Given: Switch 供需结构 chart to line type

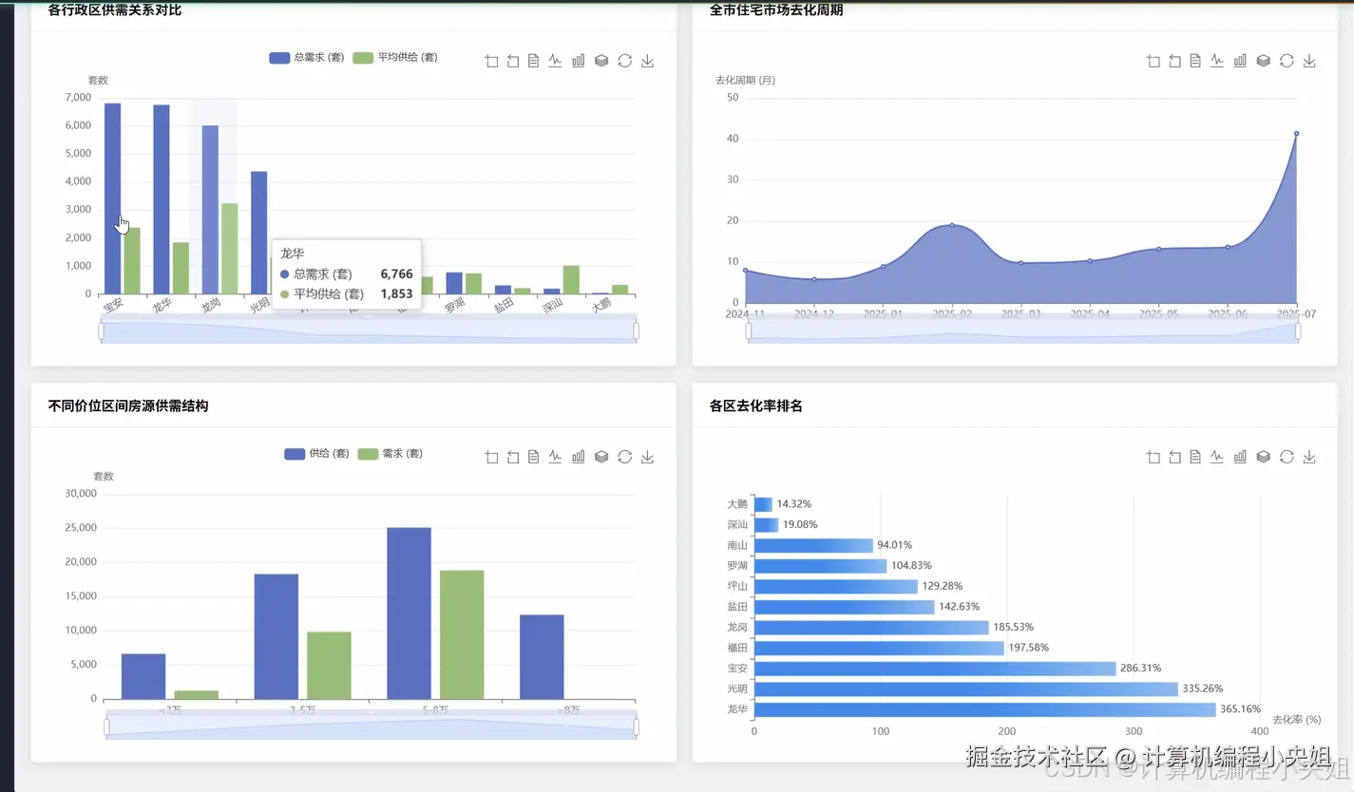Looking at the screenshot, I should pyautogui.click(x=555, y=457).
